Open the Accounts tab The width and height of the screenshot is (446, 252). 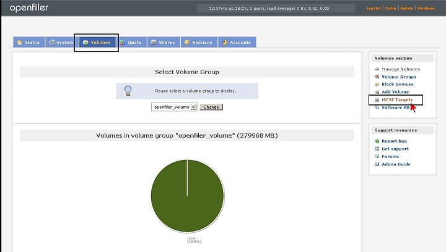(x=237, y=42)
